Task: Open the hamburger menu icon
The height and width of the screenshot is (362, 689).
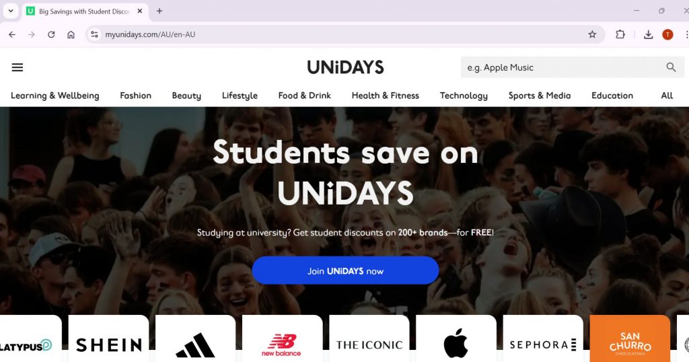Action: tap(17, 67)
